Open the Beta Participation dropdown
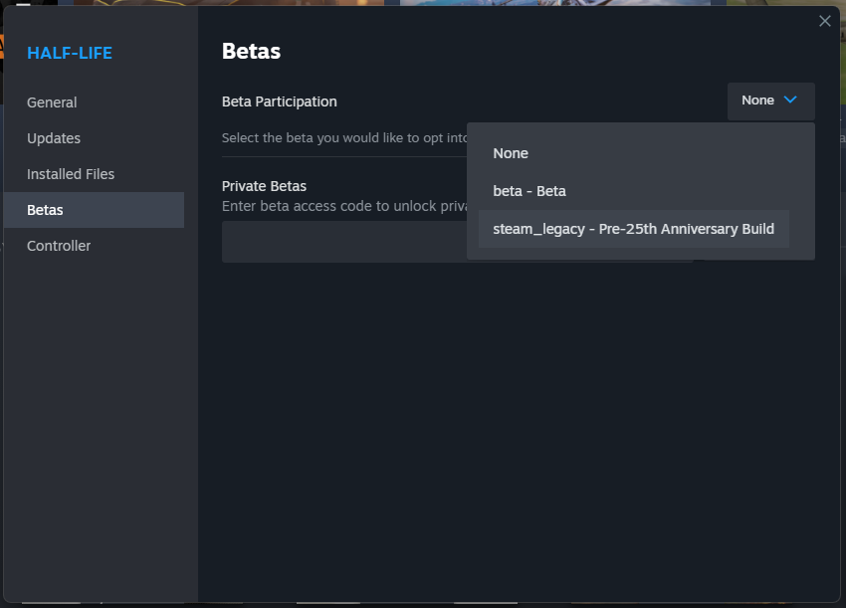This screenshot has height=608, width=846. [x=770, y=101]
